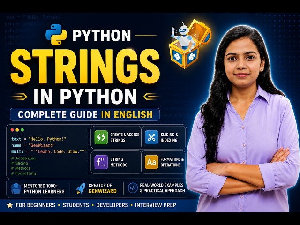300x225 pixels.
Task: Click the String Methods label
Action: [x=119, y=162]
